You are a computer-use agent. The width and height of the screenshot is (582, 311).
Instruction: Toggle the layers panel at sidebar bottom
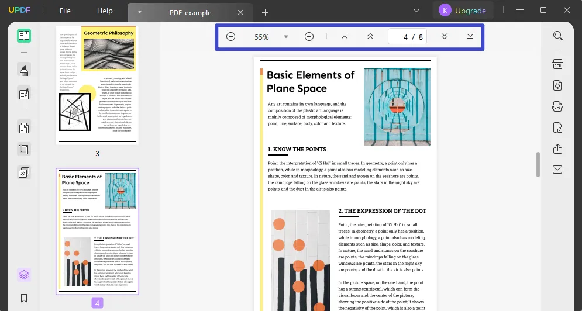[24, 274]
